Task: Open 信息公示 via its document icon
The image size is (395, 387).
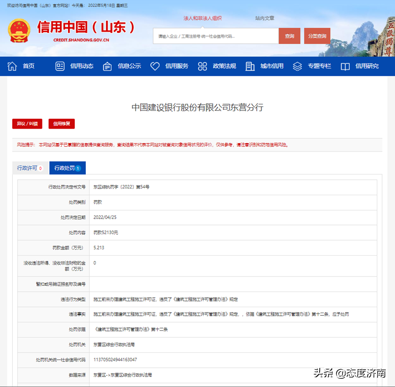Action: 108,66
